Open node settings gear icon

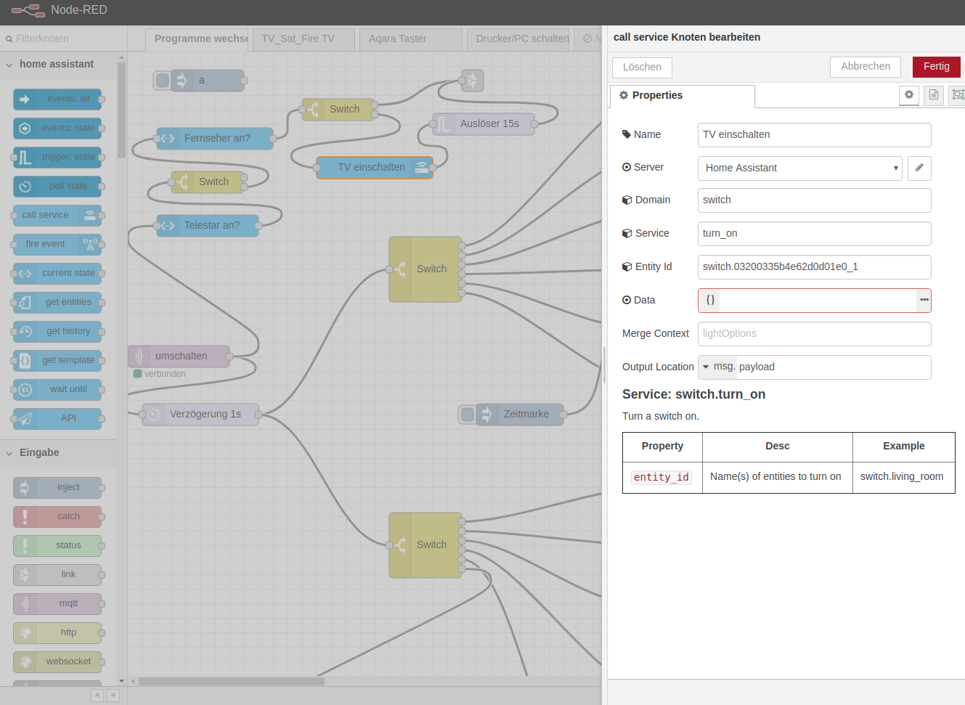908,95
